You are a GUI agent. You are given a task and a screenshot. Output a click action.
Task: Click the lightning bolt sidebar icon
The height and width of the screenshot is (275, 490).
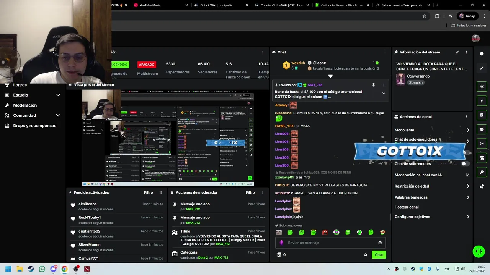coord(482,101)
